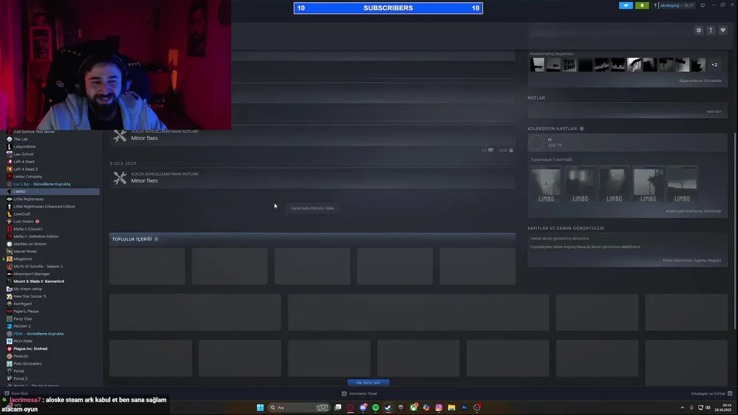Create a new note with Yeni Not
This screenshot has height=415, width=738.
(x=714, y=111)
